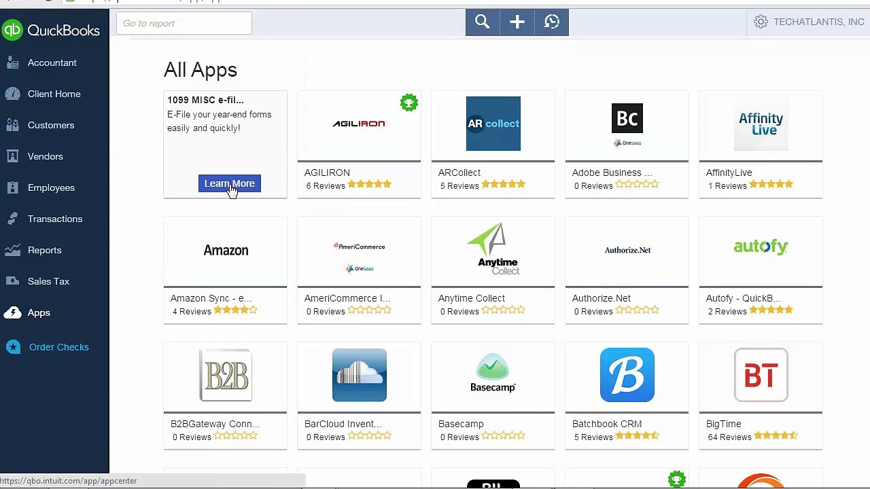Open Employees from the sidebar
The height and width of the screenshot is (489, 870).
(51, 187)
